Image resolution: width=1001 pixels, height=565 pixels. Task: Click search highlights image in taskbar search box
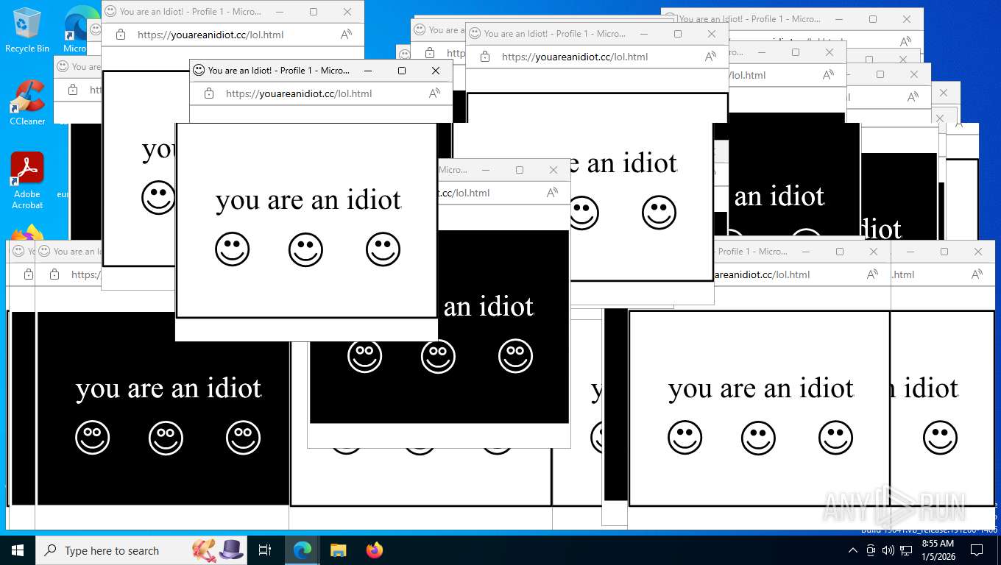click(x=218, y=550)
